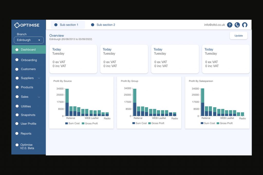Click the phone contact icon
The height and width of the screenshot is (175, 263).
(x=237, y=25)
